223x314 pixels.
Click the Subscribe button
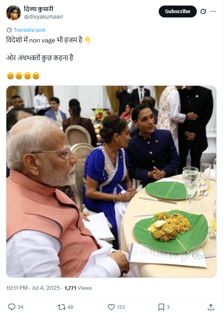pos(177,12)
